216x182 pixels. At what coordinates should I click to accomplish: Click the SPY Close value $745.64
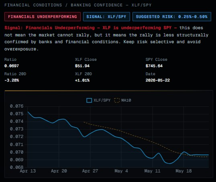[154, 66]
